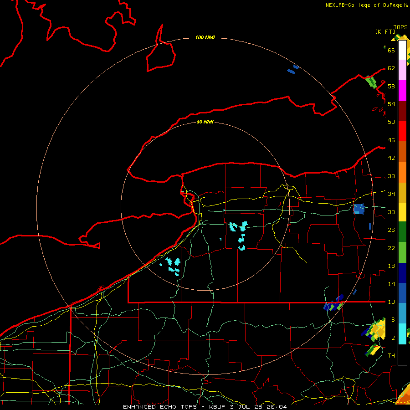Pick the bright red color scale swatch
The height and width of the screenshot is (410, 410).
pos(402,131)
